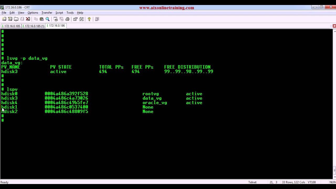This screenshot has width=336, height=189.
Task: Click the keymap editor tools icon
Action: 81,19
